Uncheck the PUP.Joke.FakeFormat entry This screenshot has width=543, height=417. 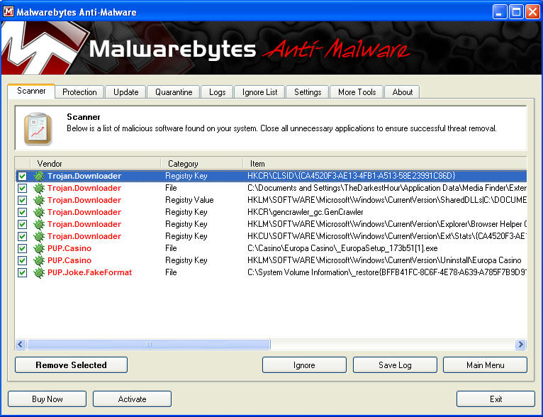point(22,272)
